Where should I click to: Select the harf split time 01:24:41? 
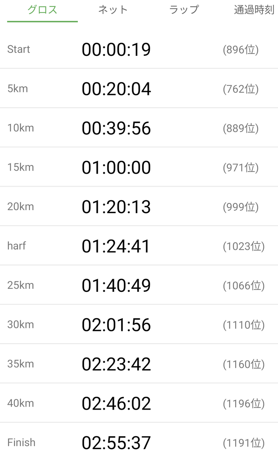tap(116, 246)
